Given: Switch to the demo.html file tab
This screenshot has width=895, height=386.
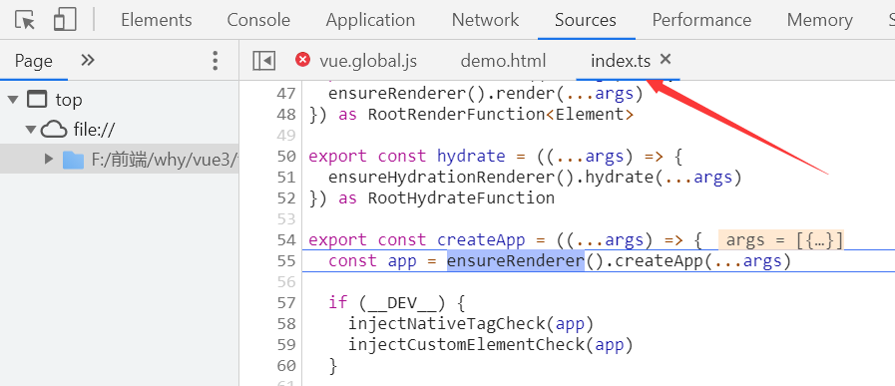Looking at the screenshot, I should 503,61.
